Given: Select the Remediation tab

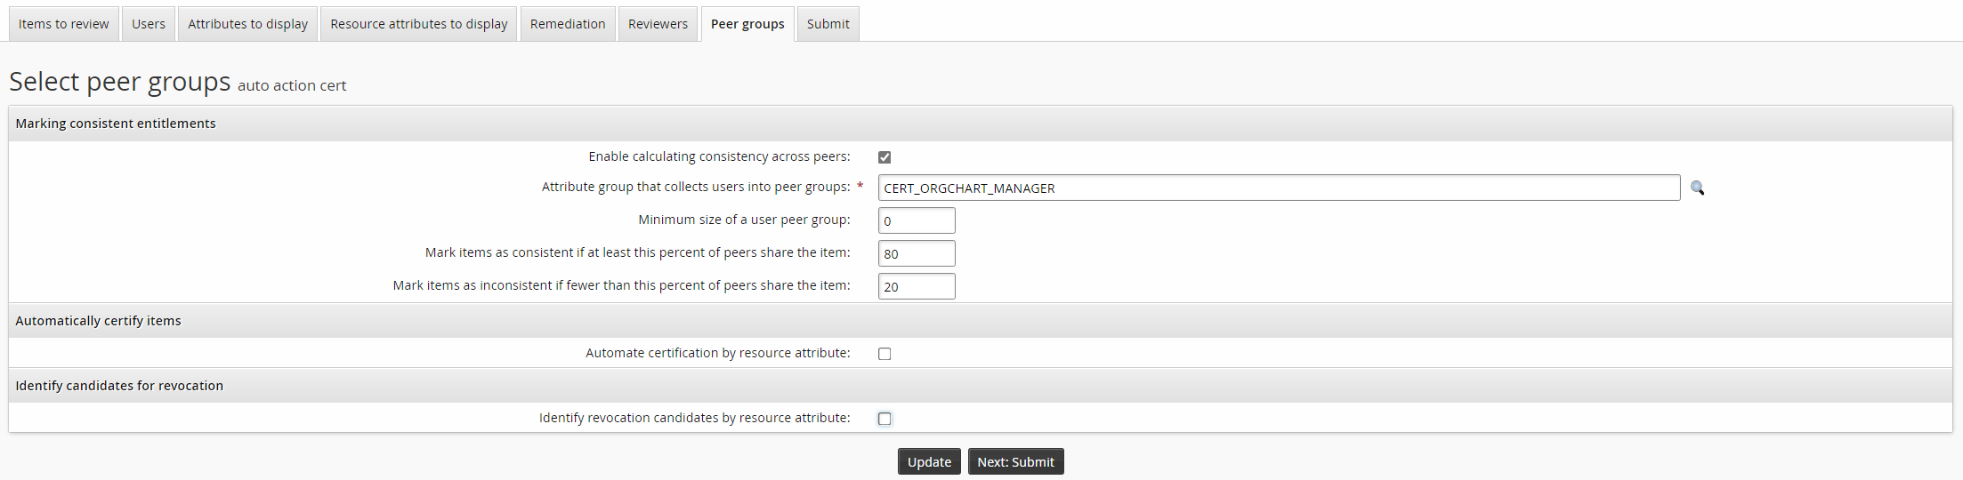Looking at the screenshot, I should tap(568, 24).
